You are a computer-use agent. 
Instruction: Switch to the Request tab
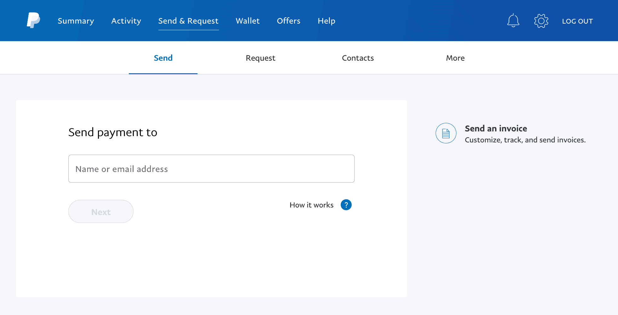(x=260, y=58)
